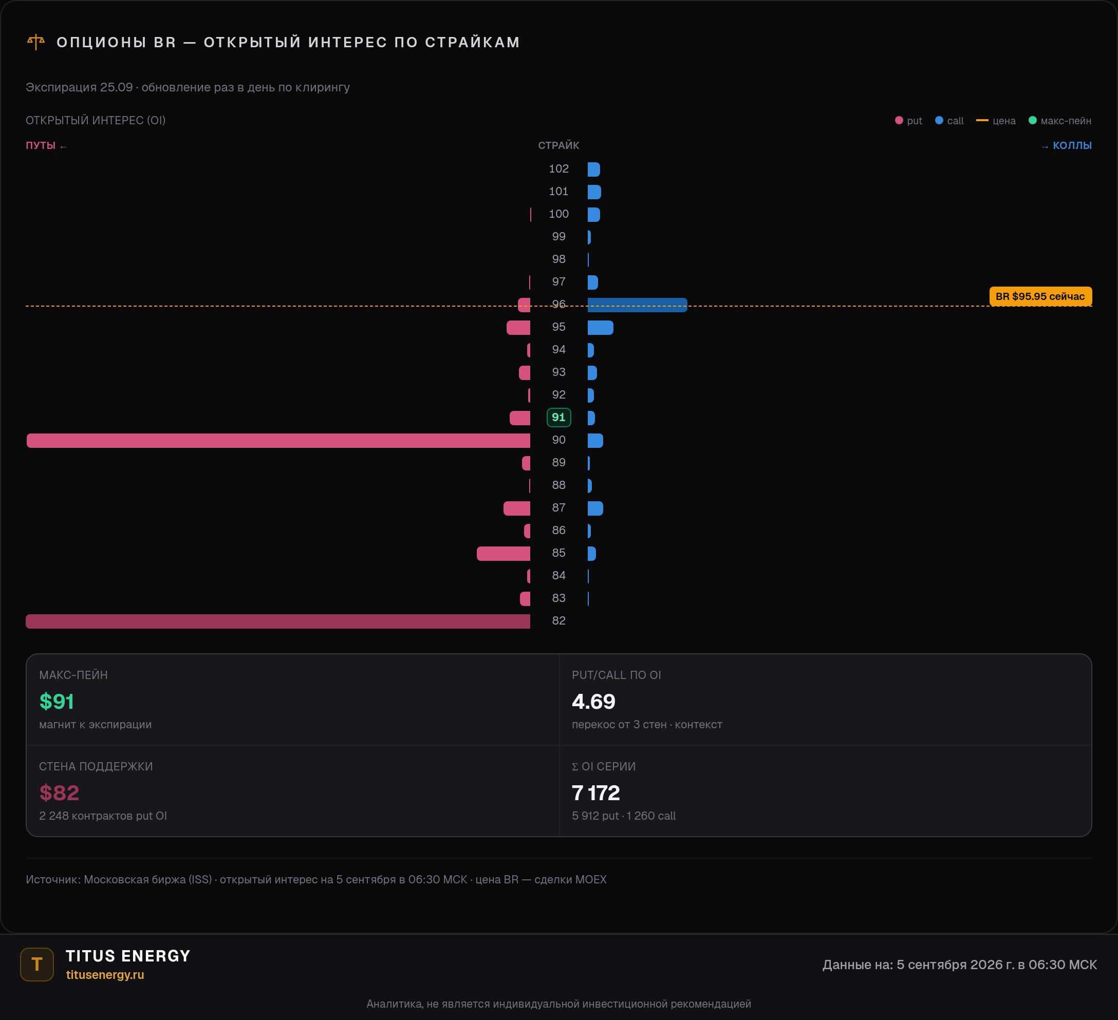Screen dimensions: 1118x1020
Task: Click the BR $95.95 сейчас price badge
Action: pos(1040,296)
